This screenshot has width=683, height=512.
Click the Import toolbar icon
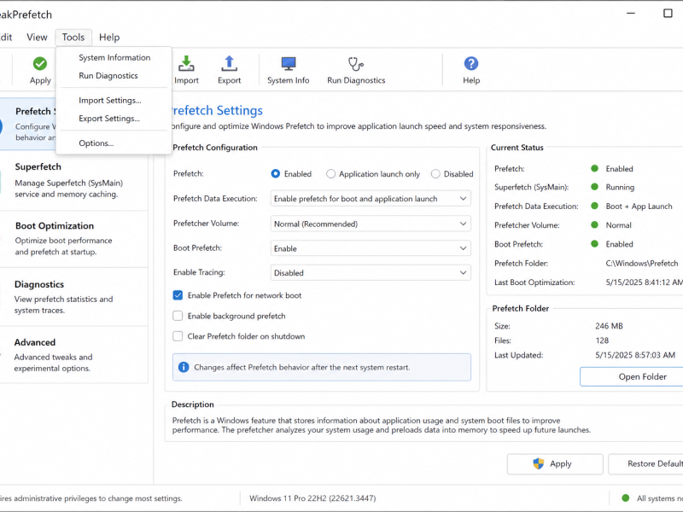coord(186,63)
